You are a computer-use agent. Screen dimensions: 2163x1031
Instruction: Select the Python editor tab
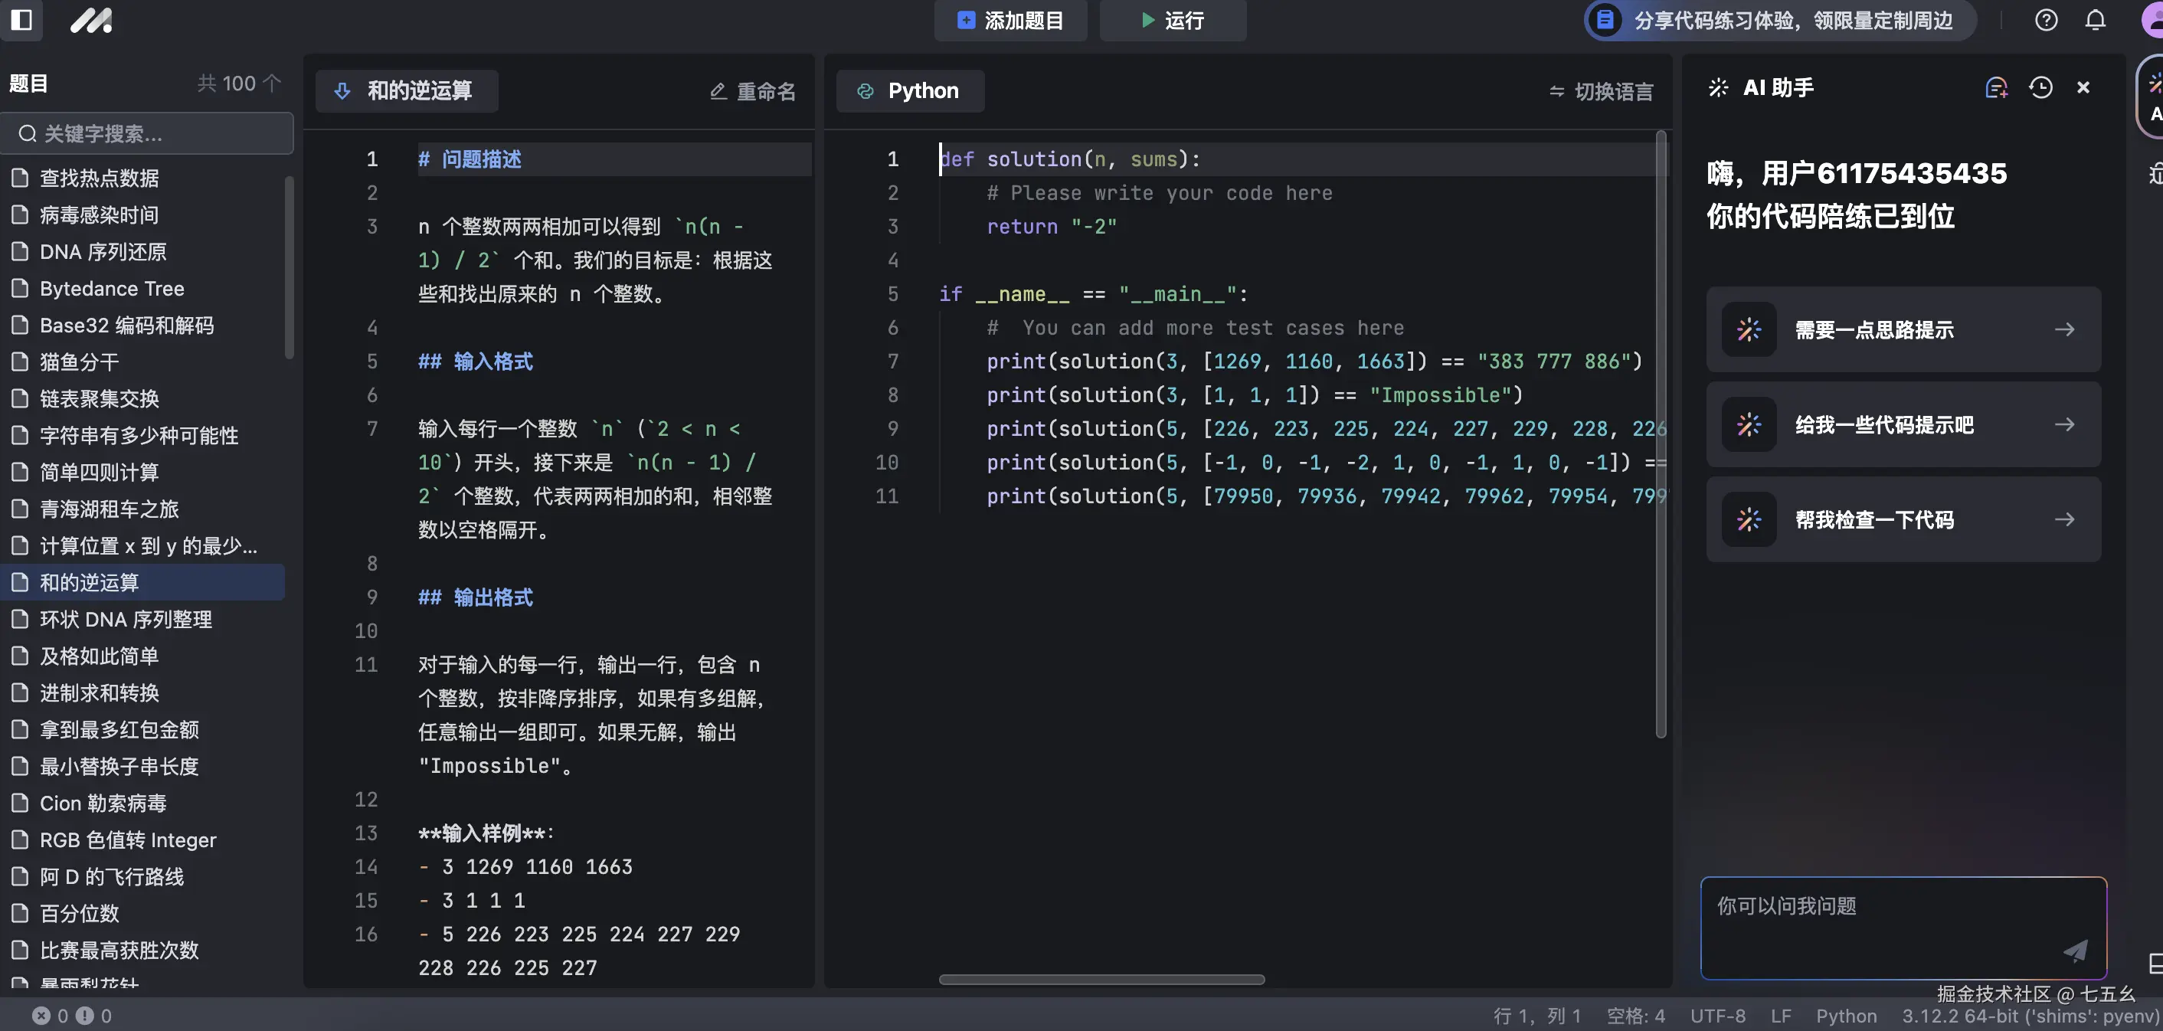(910, 90)
